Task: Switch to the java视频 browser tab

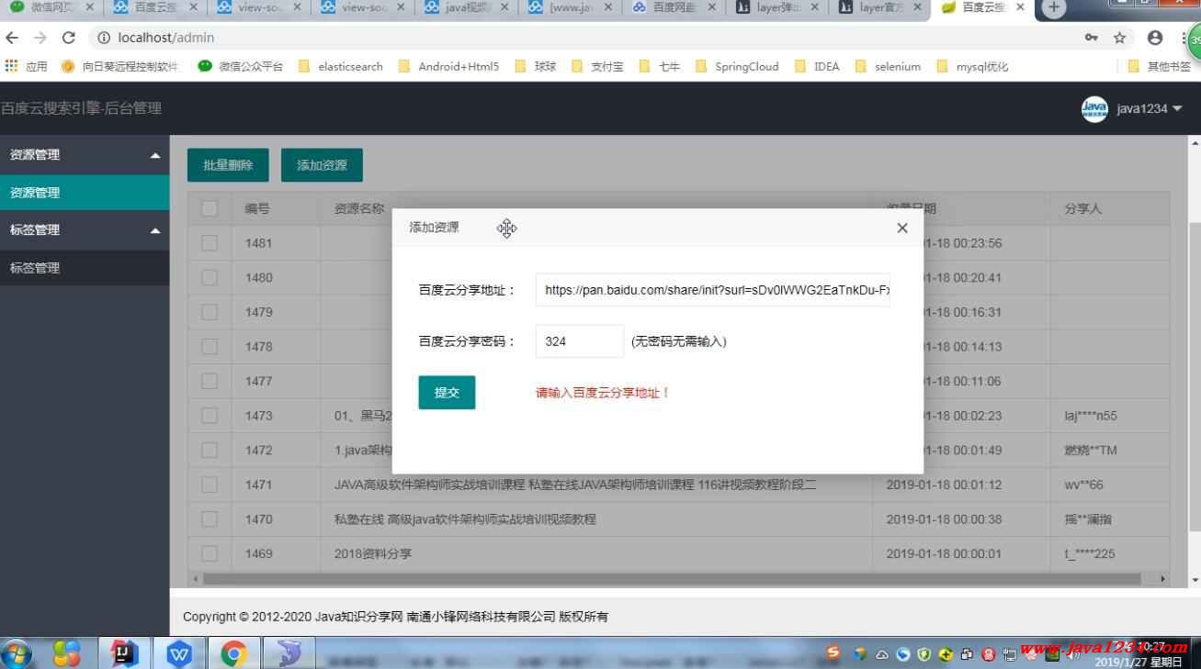Action: (x=467, y=7)
